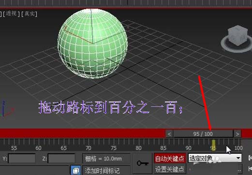Toggle the 自动关键点 auto key button

[170, 158]
